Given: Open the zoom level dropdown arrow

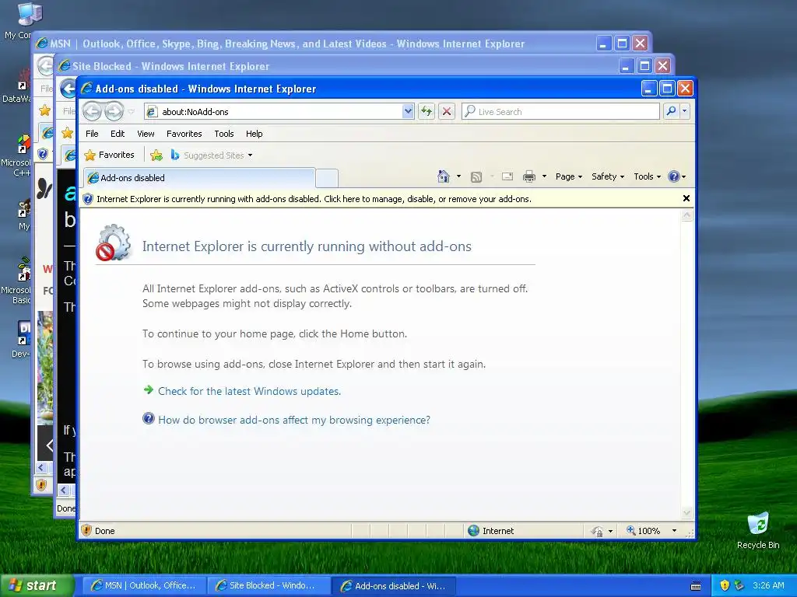Looking at the screenshot, I should coord(674,531).
